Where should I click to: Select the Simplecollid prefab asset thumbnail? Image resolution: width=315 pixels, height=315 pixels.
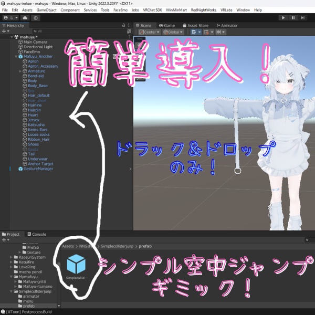[x=76, y=264]
